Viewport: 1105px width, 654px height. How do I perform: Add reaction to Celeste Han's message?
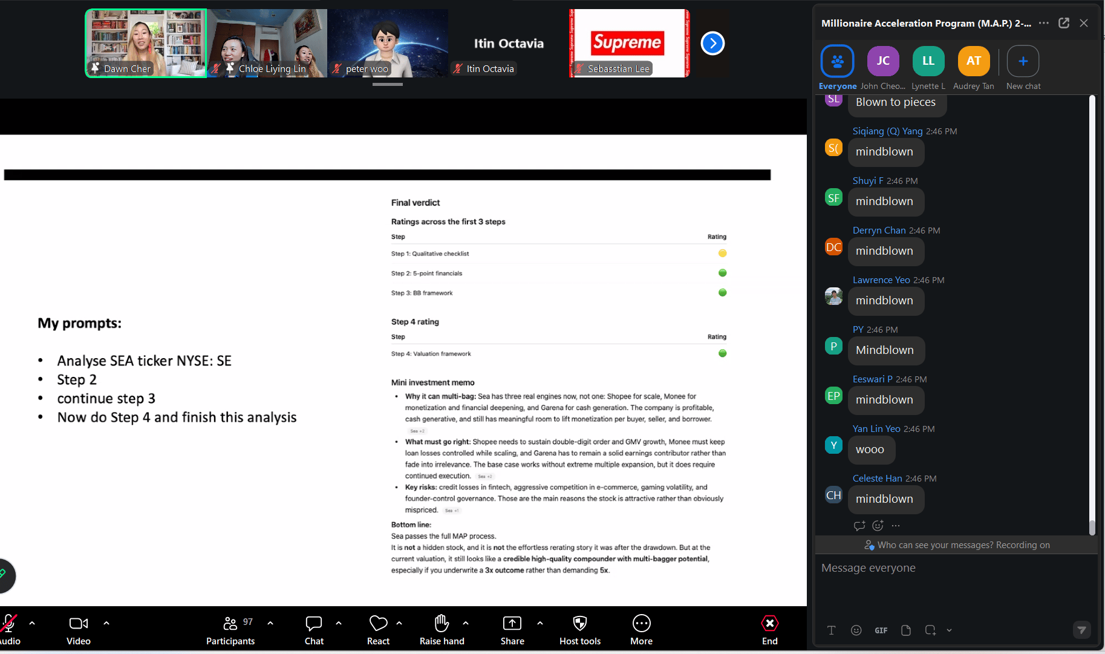pos(878,526)
